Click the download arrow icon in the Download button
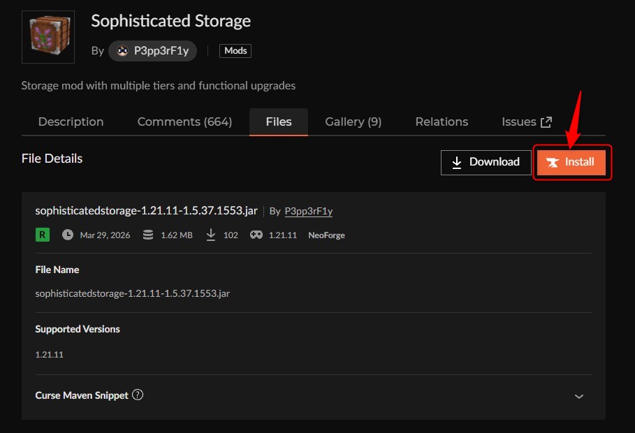Viewport: 635px width, 433px height. (457, 162)
